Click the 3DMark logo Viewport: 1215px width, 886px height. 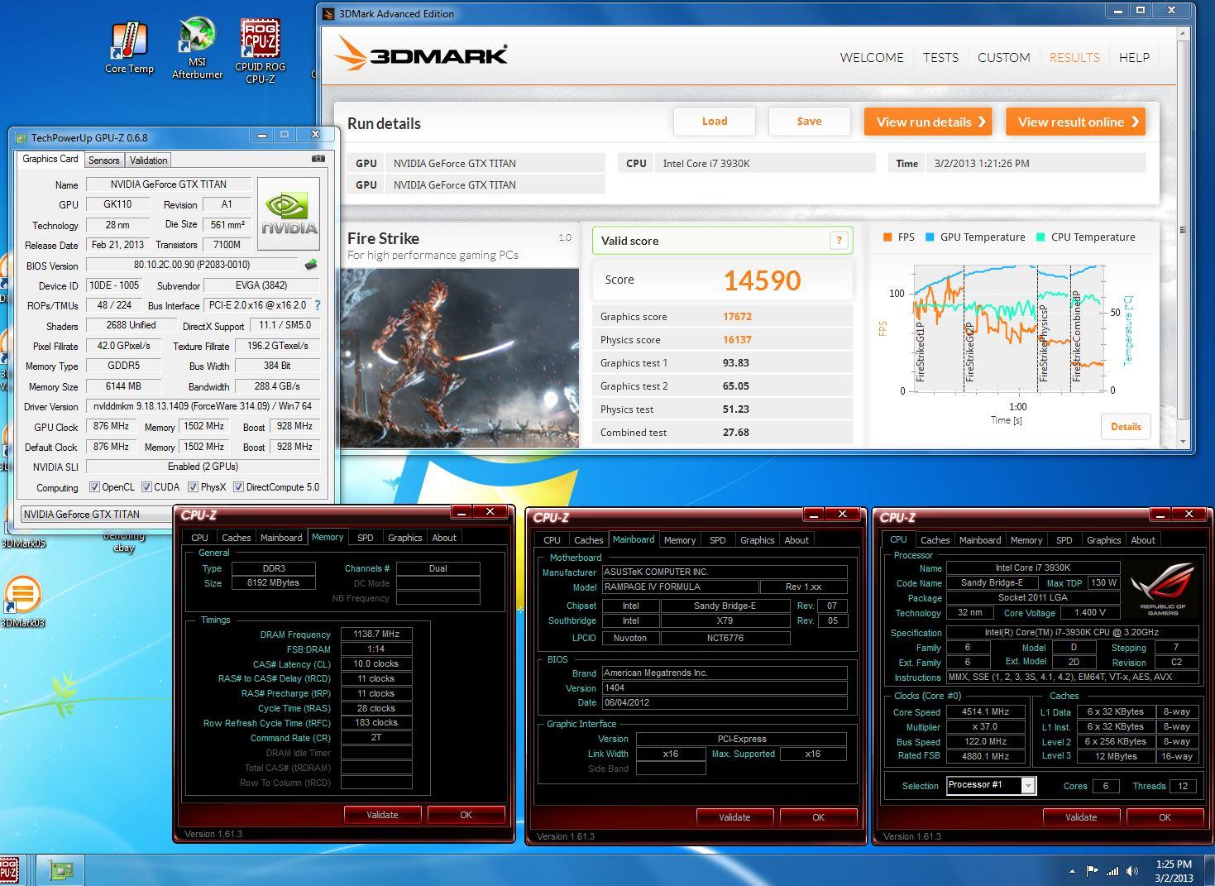421,55
